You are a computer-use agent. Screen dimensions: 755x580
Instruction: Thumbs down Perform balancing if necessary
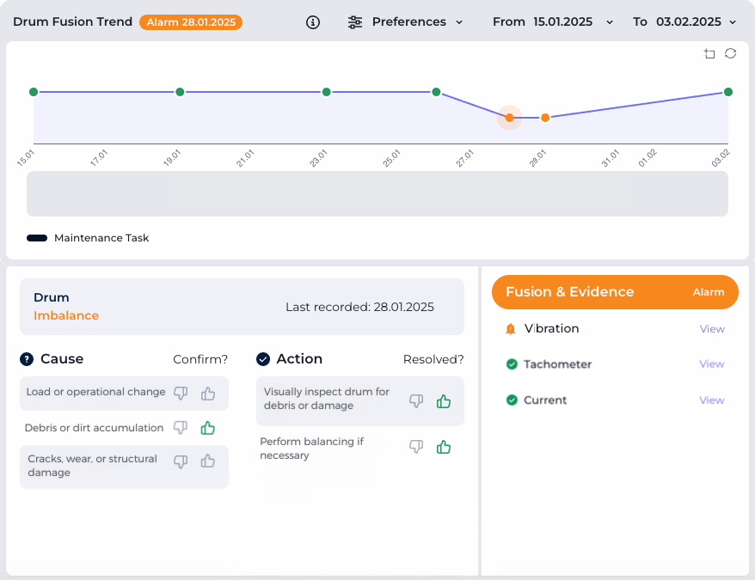click(x=416, y=447)
